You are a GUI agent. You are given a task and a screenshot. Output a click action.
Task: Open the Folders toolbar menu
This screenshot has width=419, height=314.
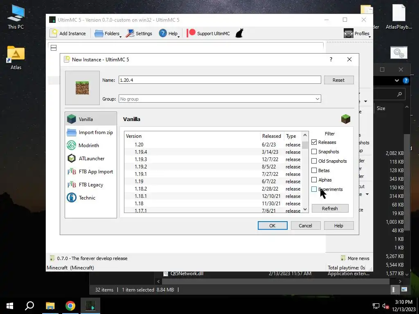tap(108, 34)
